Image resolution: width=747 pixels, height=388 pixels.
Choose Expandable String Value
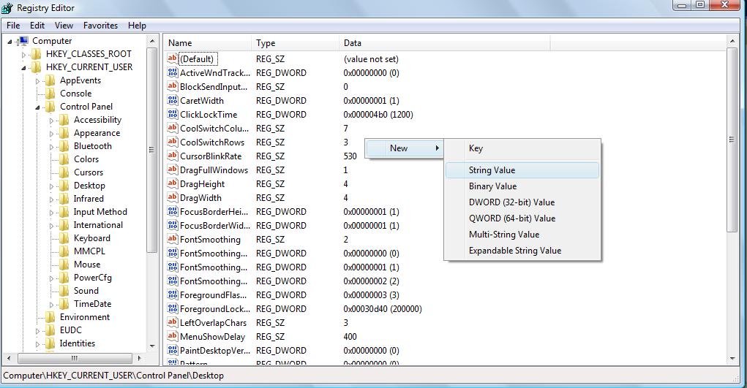tap(522, 251)
